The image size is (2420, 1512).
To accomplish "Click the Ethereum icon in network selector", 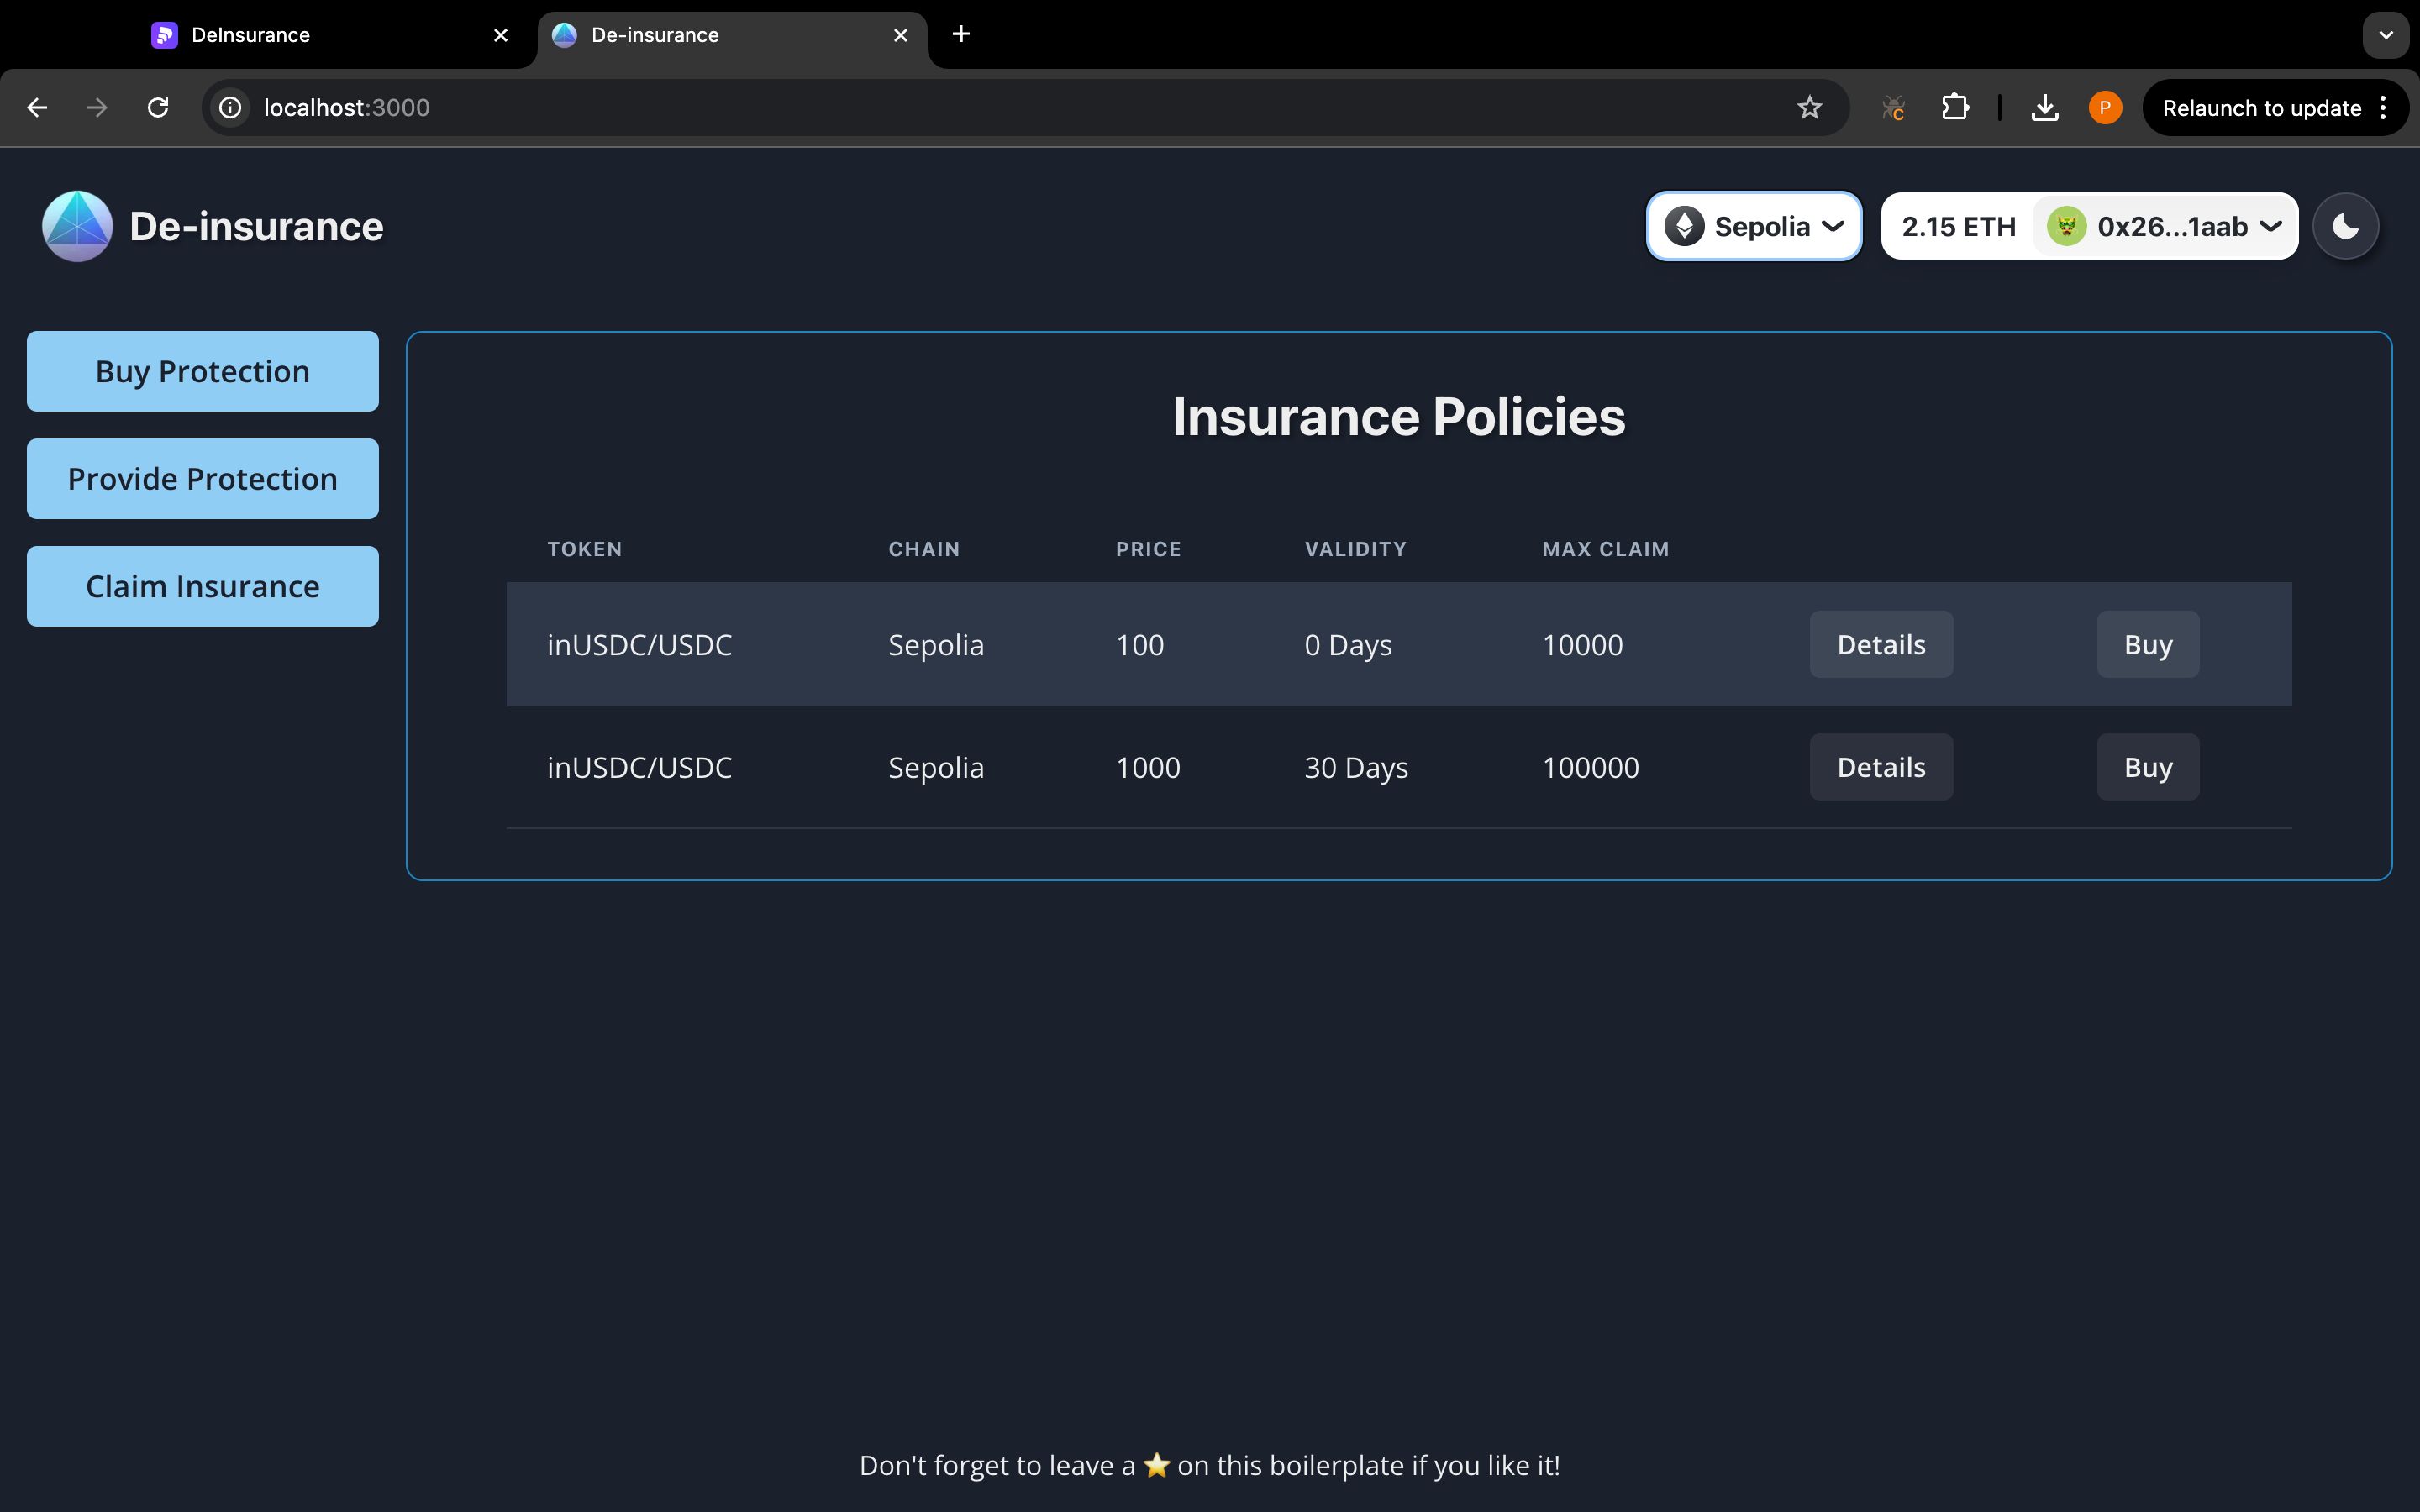I will pos(1684,226).
